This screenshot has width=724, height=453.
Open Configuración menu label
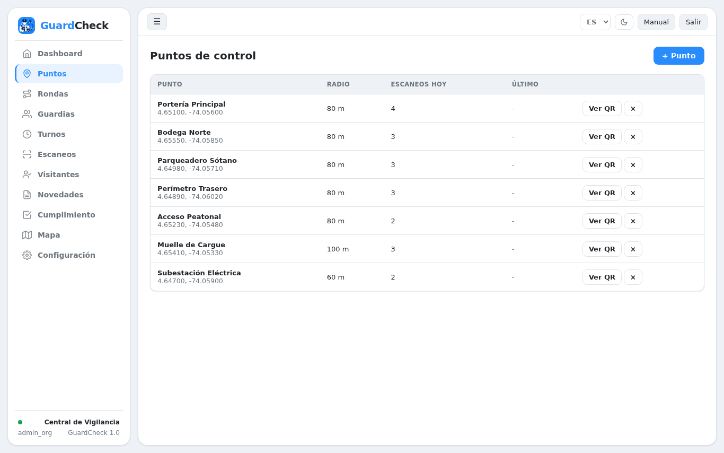pos(66,255)
